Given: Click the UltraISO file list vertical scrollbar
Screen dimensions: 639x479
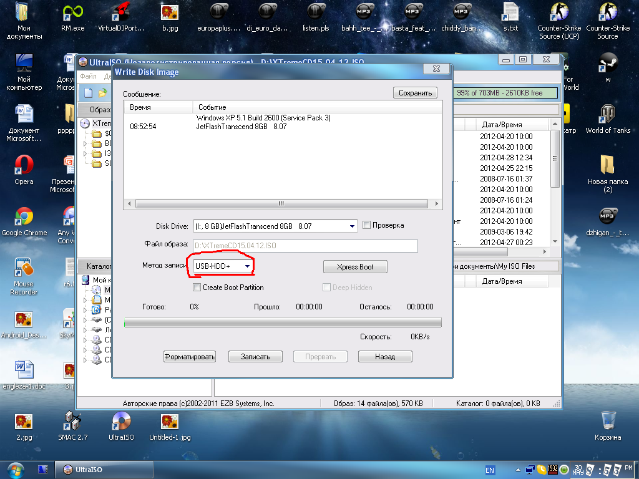Looking at the screenshot, I should point(555,158).
